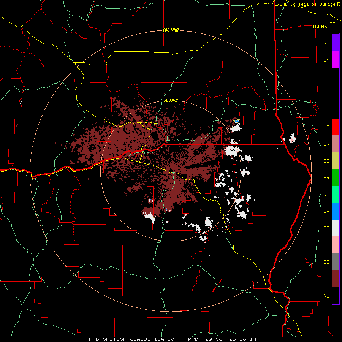Click the 'ND' legend label
The width and height of the screenshot is (342, 342).
click(x=326, y=296)
